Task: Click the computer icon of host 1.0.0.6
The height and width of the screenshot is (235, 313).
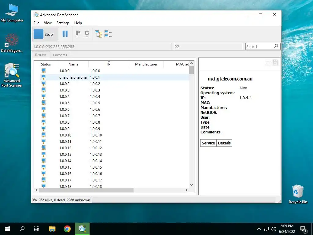Action: [x=43, y=109]
